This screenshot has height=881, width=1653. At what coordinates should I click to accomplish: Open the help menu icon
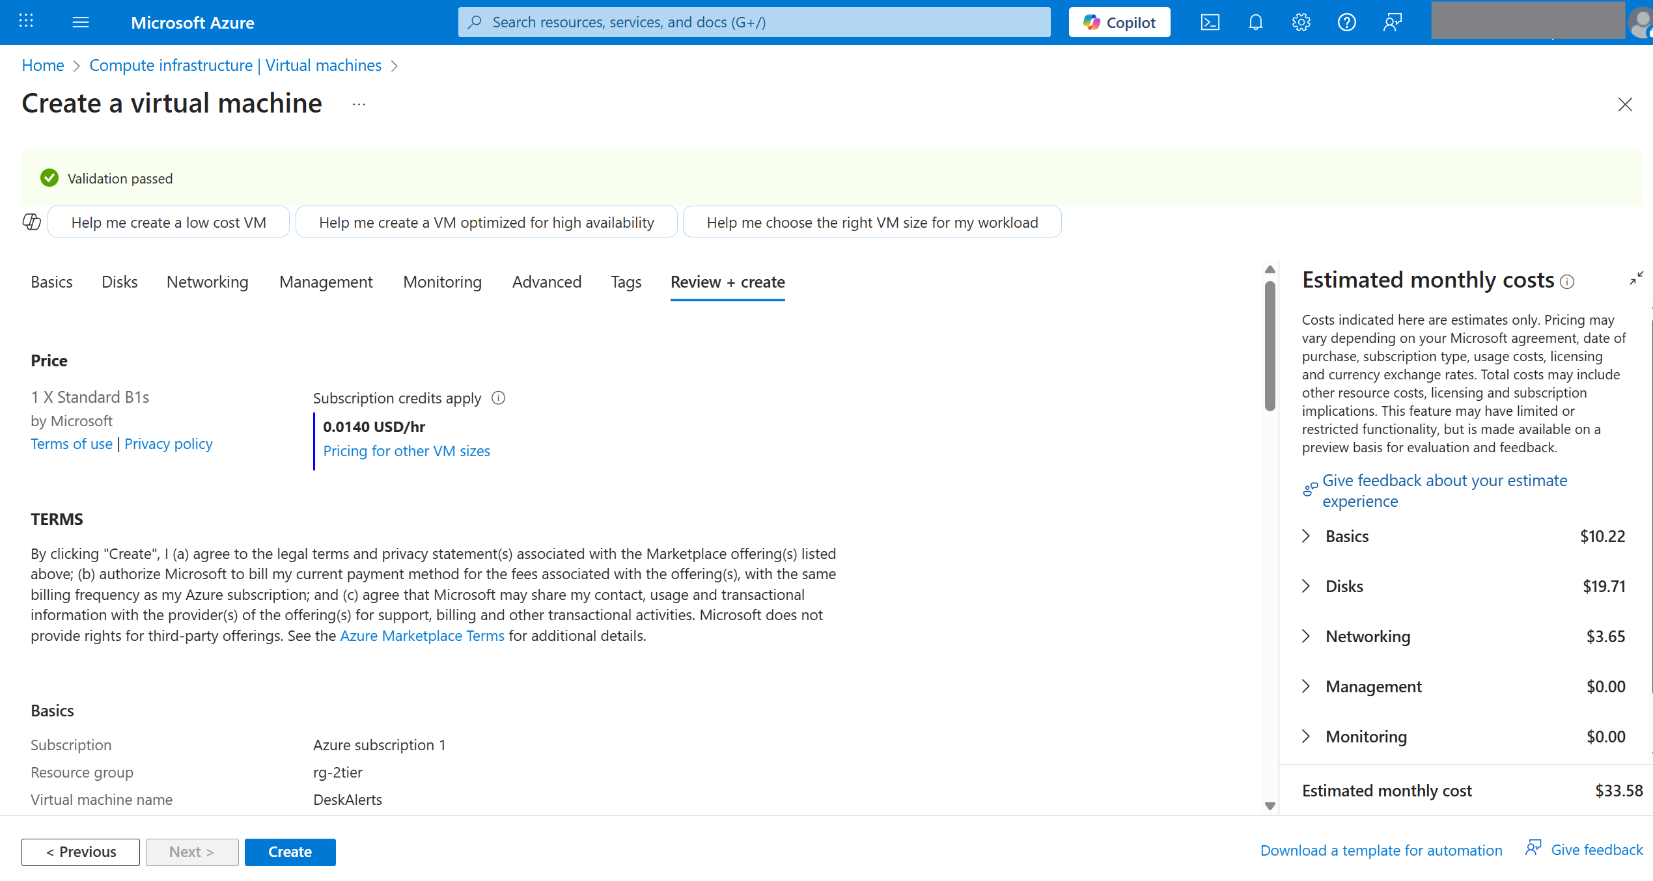1346,21
